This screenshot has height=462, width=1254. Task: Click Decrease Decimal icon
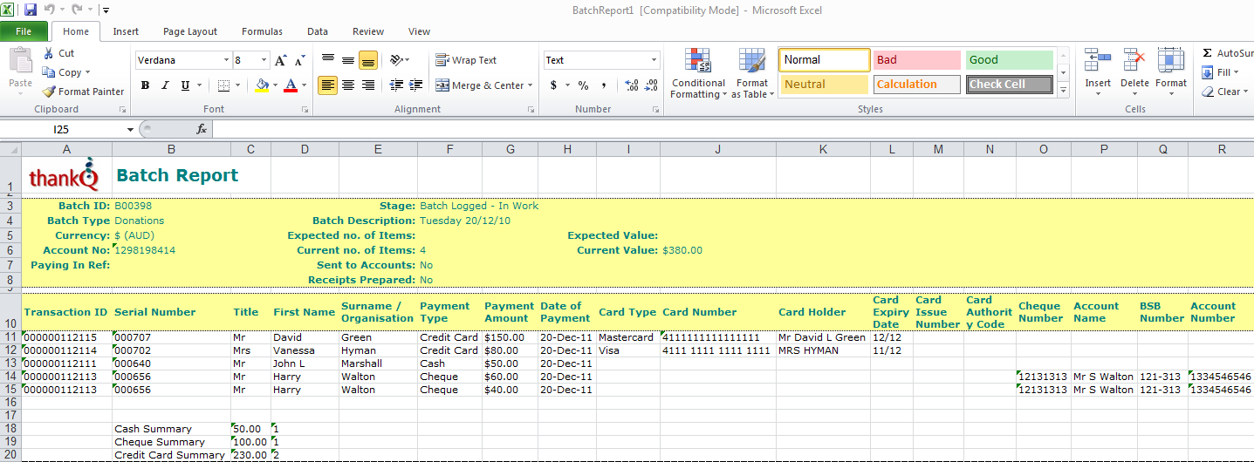[x=651, y=85]
